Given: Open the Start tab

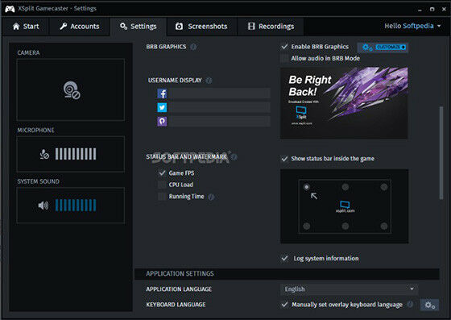Looking at the screenshot, I should coord(26,27).
